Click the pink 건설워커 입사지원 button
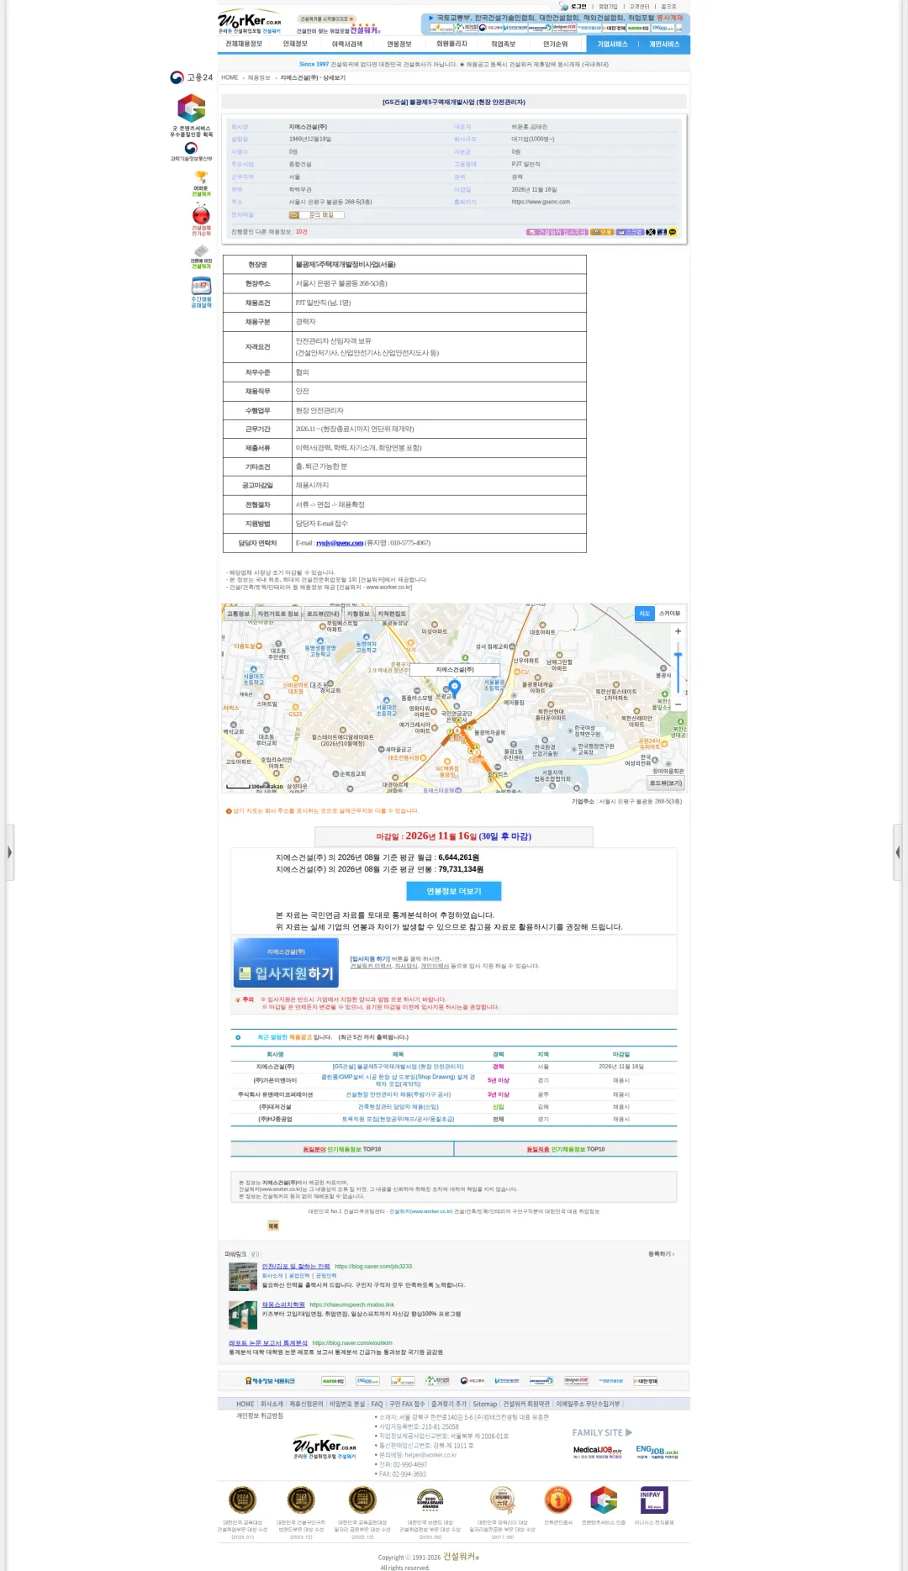 557,232
